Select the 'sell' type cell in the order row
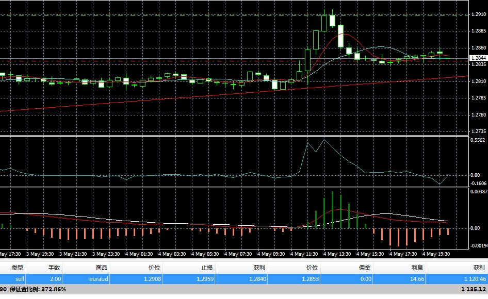This screenshot has height=299, width=488. click(20, 279)
